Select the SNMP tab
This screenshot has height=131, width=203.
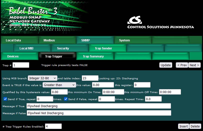pos(85,40)
